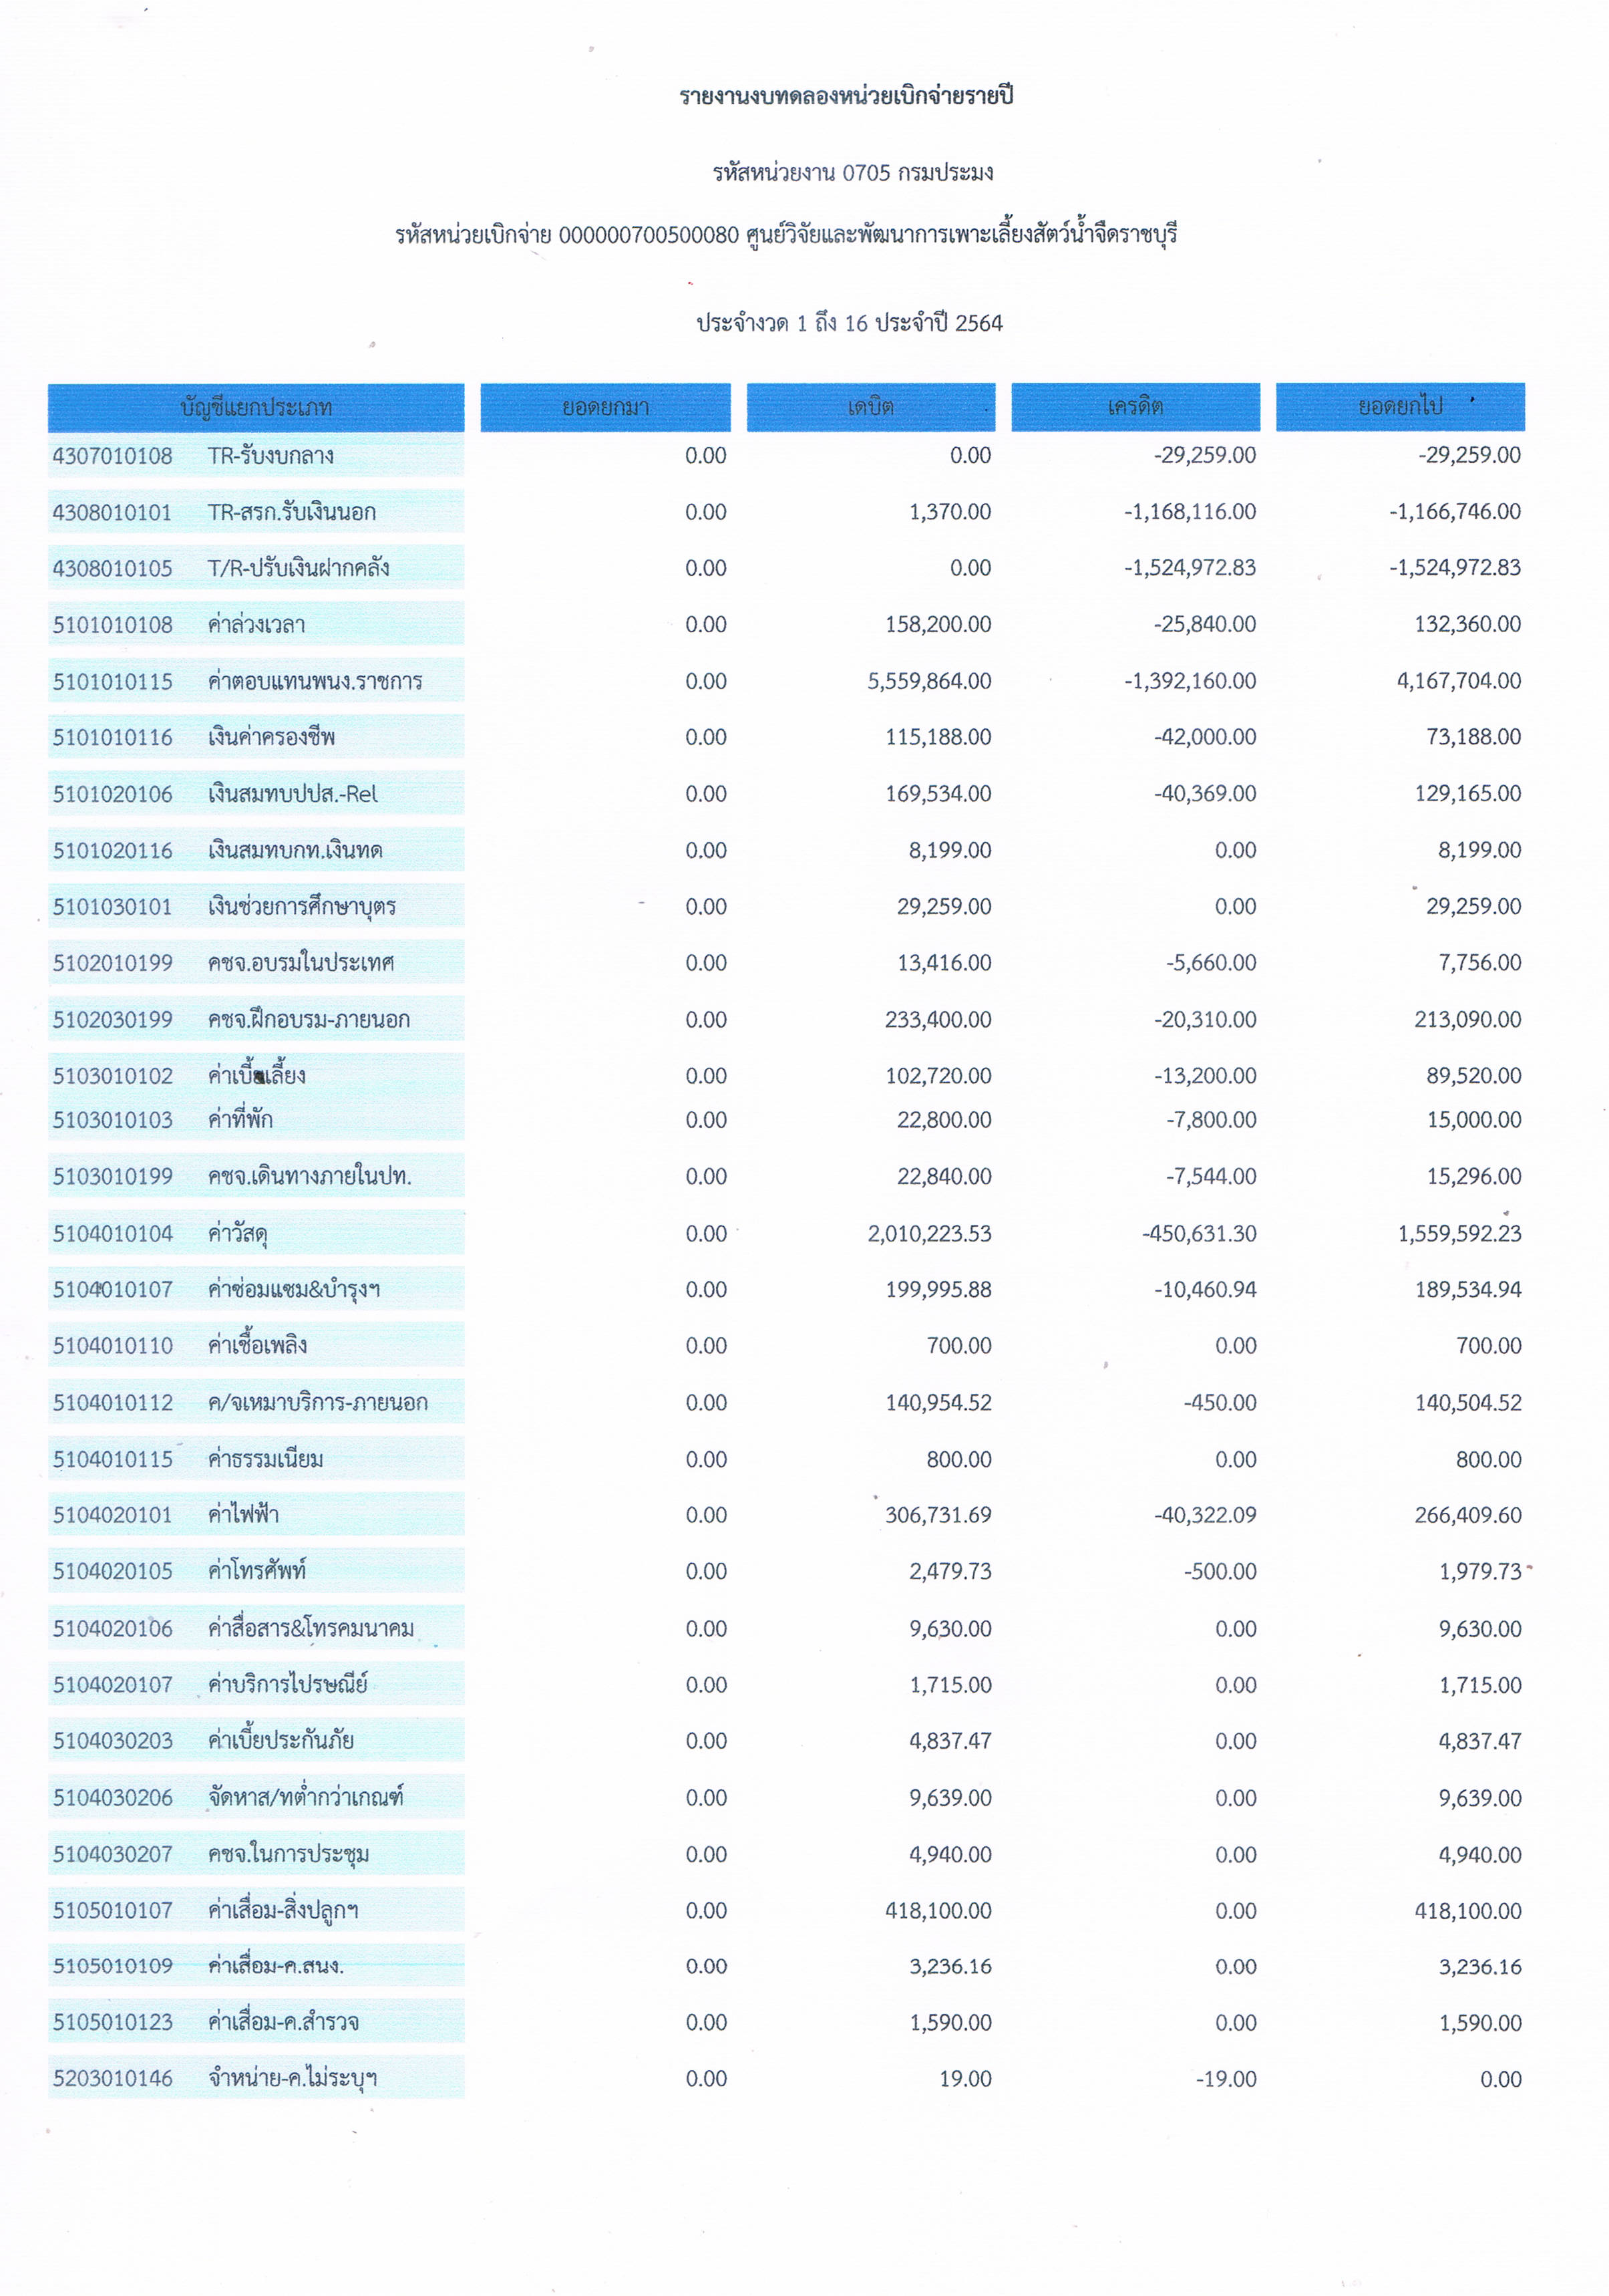Select account row 4308010101 TR-สรก.รับเงินนอก

pos(256,512)
